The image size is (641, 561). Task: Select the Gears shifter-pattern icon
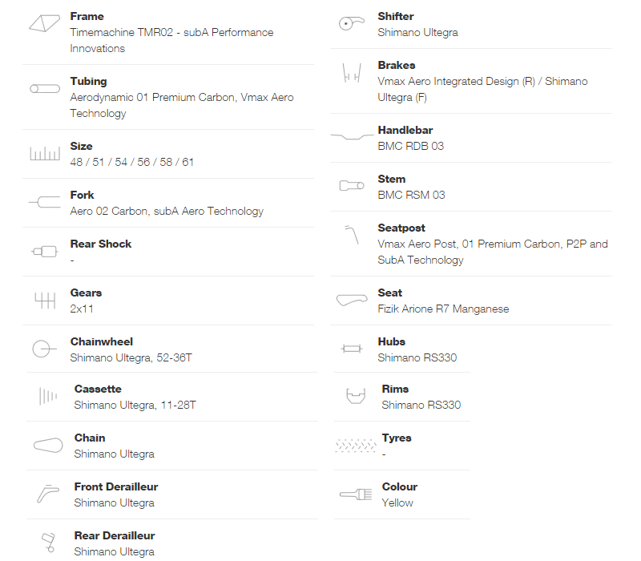(x=45, y=301)
